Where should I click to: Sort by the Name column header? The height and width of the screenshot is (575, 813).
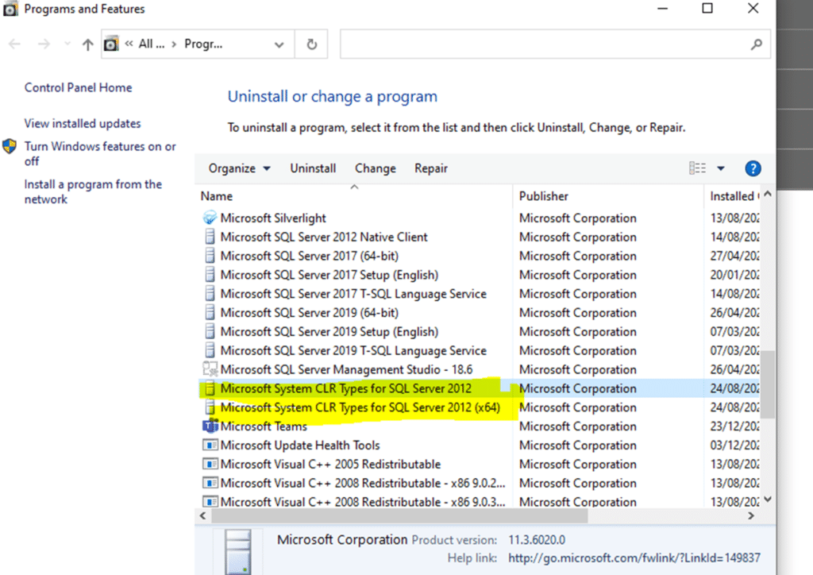217,196
